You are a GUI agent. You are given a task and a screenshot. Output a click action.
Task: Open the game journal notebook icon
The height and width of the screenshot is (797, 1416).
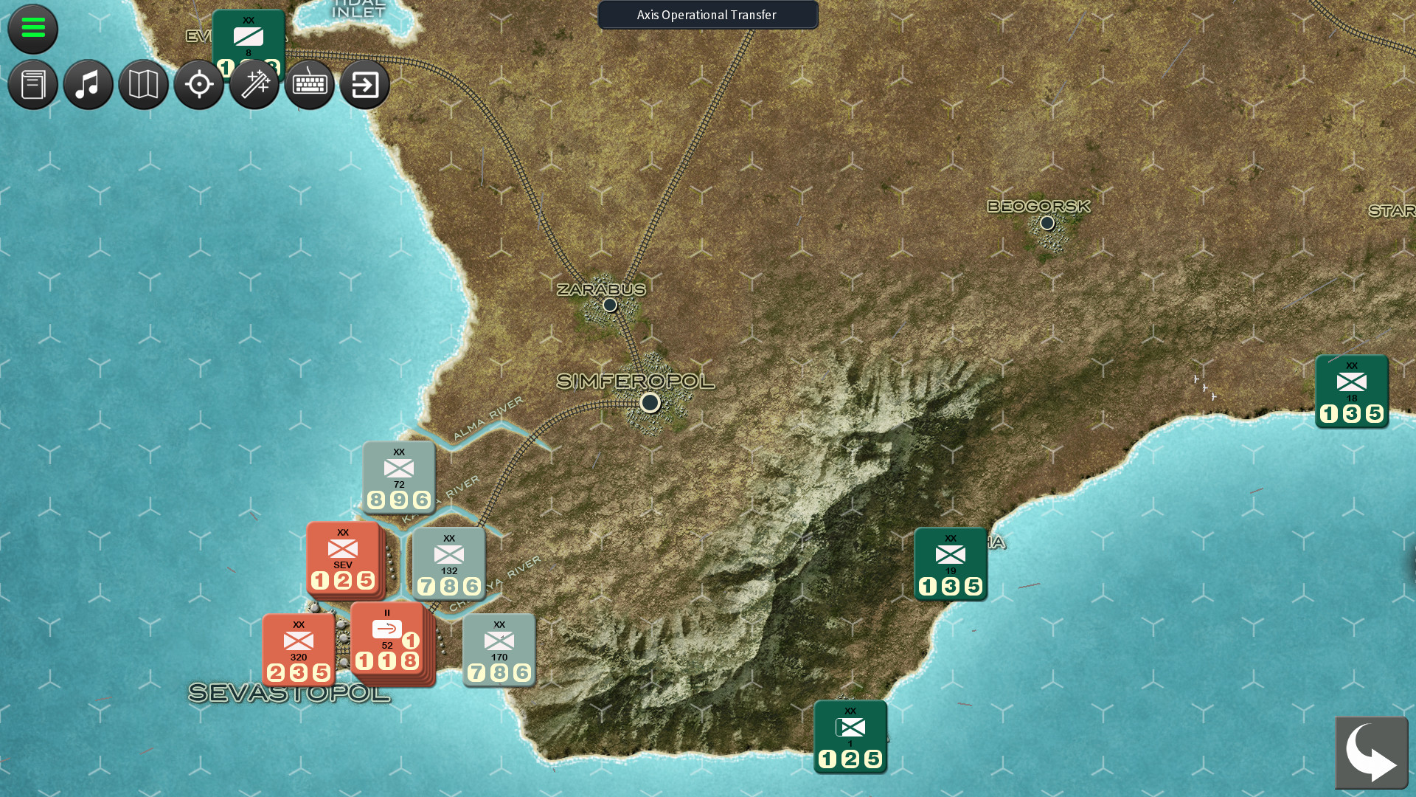pos(32,84)
